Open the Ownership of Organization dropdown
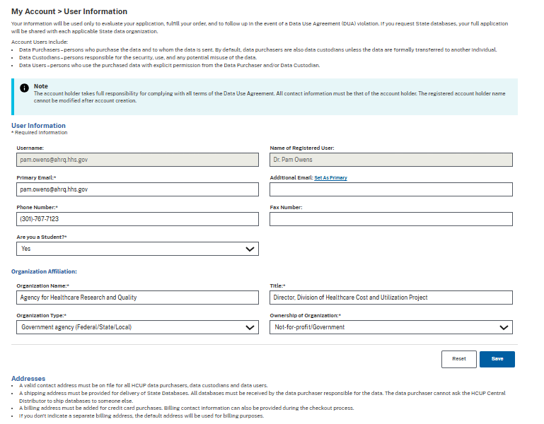The width and height of the screenshot is (544, 424). (x=391, y=327)
